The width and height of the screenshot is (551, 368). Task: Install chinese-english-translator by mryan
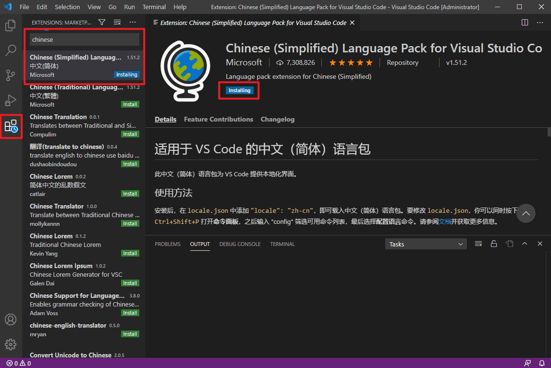130,334
